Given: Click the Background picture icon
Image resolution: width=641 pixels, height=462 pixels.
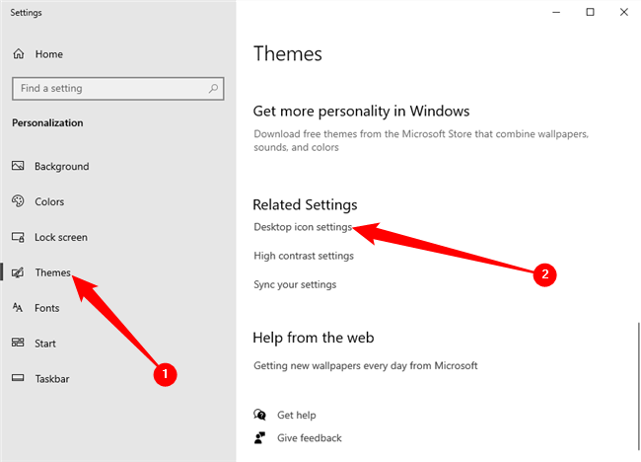Looking at the screenshot, I should (x=18, y=167).
